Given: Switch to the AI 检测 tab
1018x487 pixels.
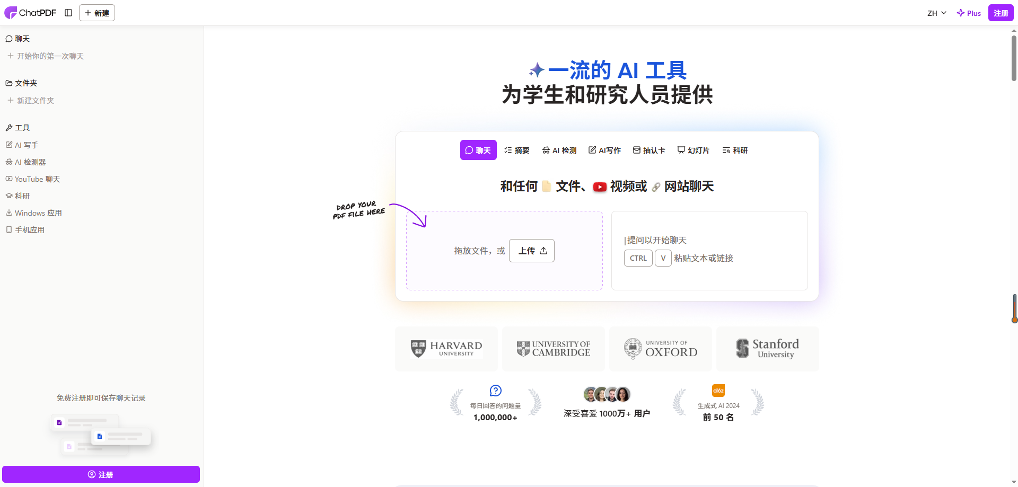Looking at the screenshot, I should (x=559, y=150).
